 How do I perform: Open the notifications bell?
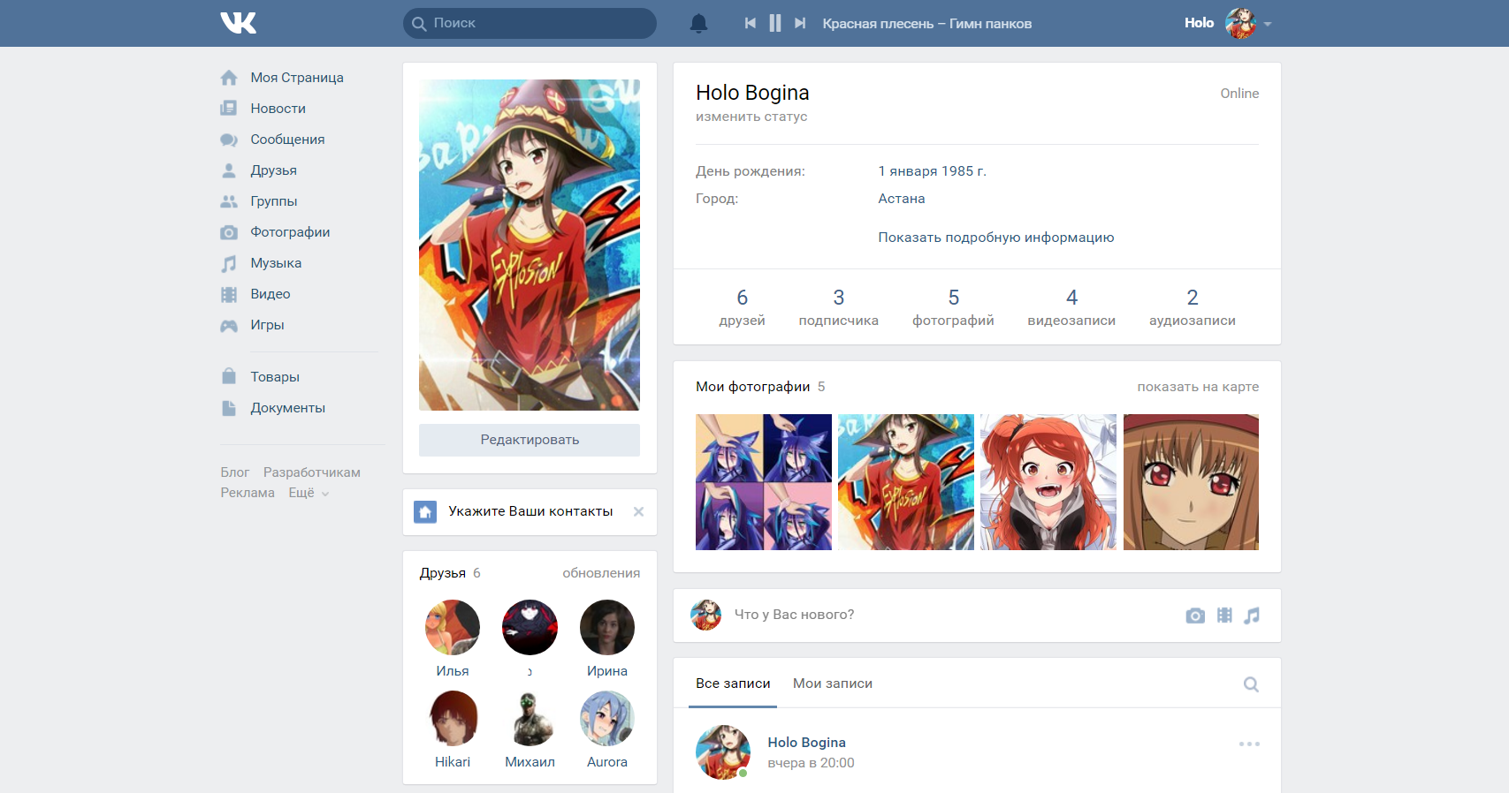click(x=698, y=23)
